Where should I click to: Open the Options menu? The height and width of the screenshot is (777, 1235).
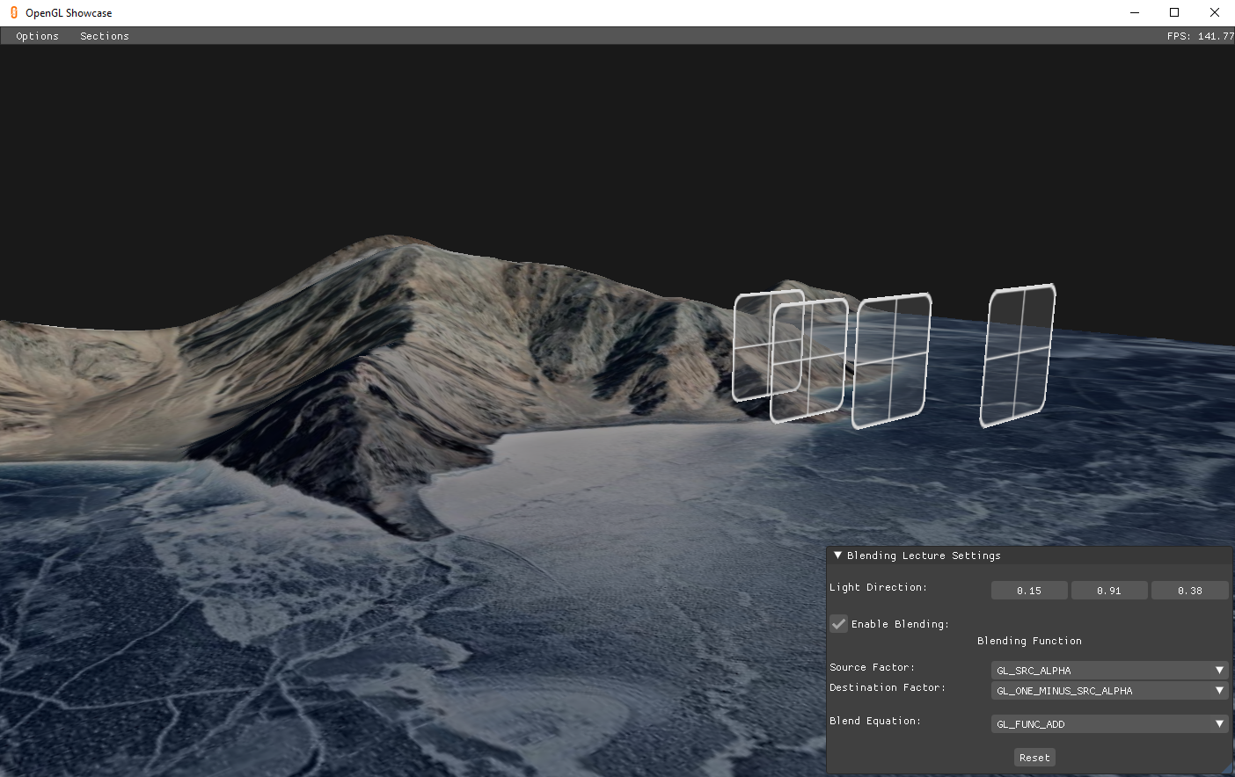click(x=37, y=36)
